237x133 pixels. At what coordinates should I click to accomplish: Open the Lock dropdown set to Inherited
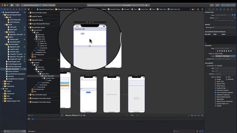[225, 56]
